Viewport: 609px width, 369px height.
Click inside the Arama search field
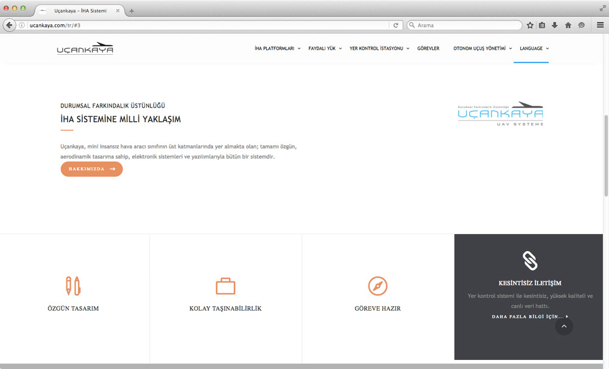point(463,25)
